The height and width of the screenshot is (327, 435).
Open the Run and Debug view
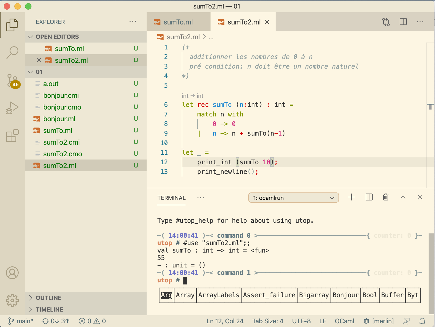pos(12,108)
